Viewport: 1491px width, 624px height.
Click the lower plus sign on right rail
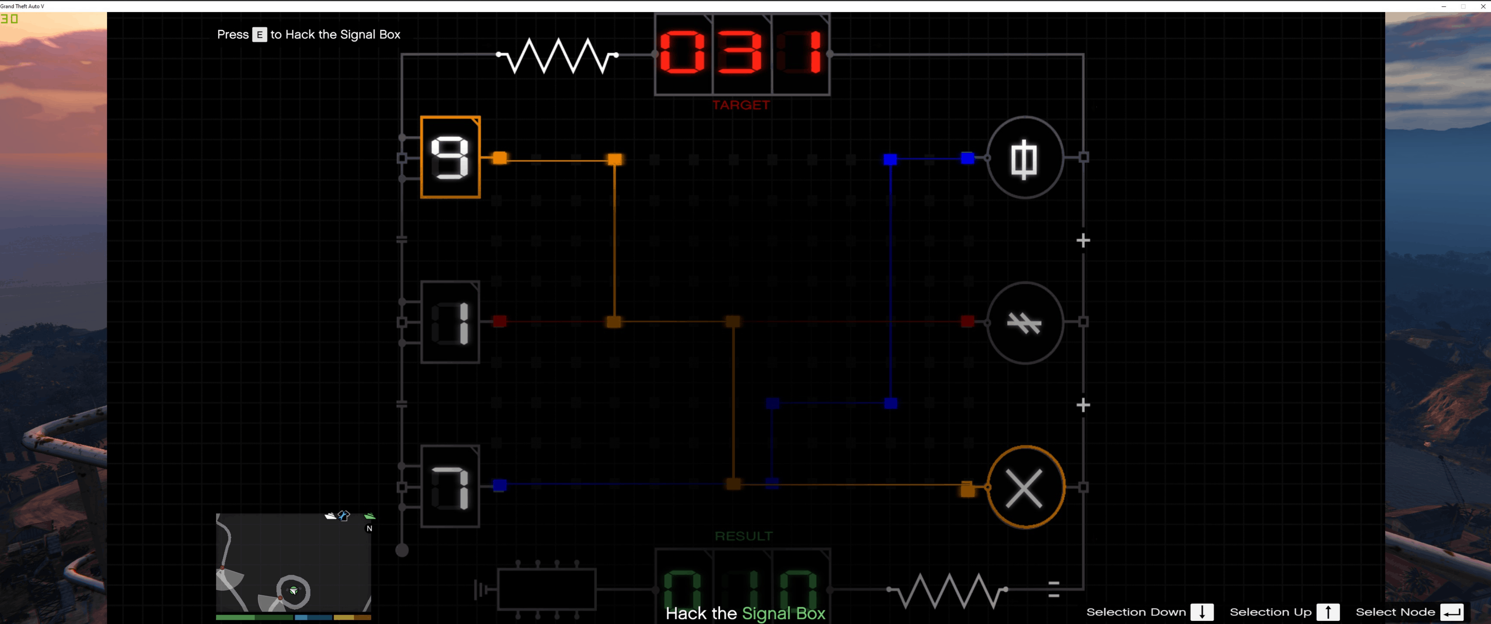(1083, 405)
